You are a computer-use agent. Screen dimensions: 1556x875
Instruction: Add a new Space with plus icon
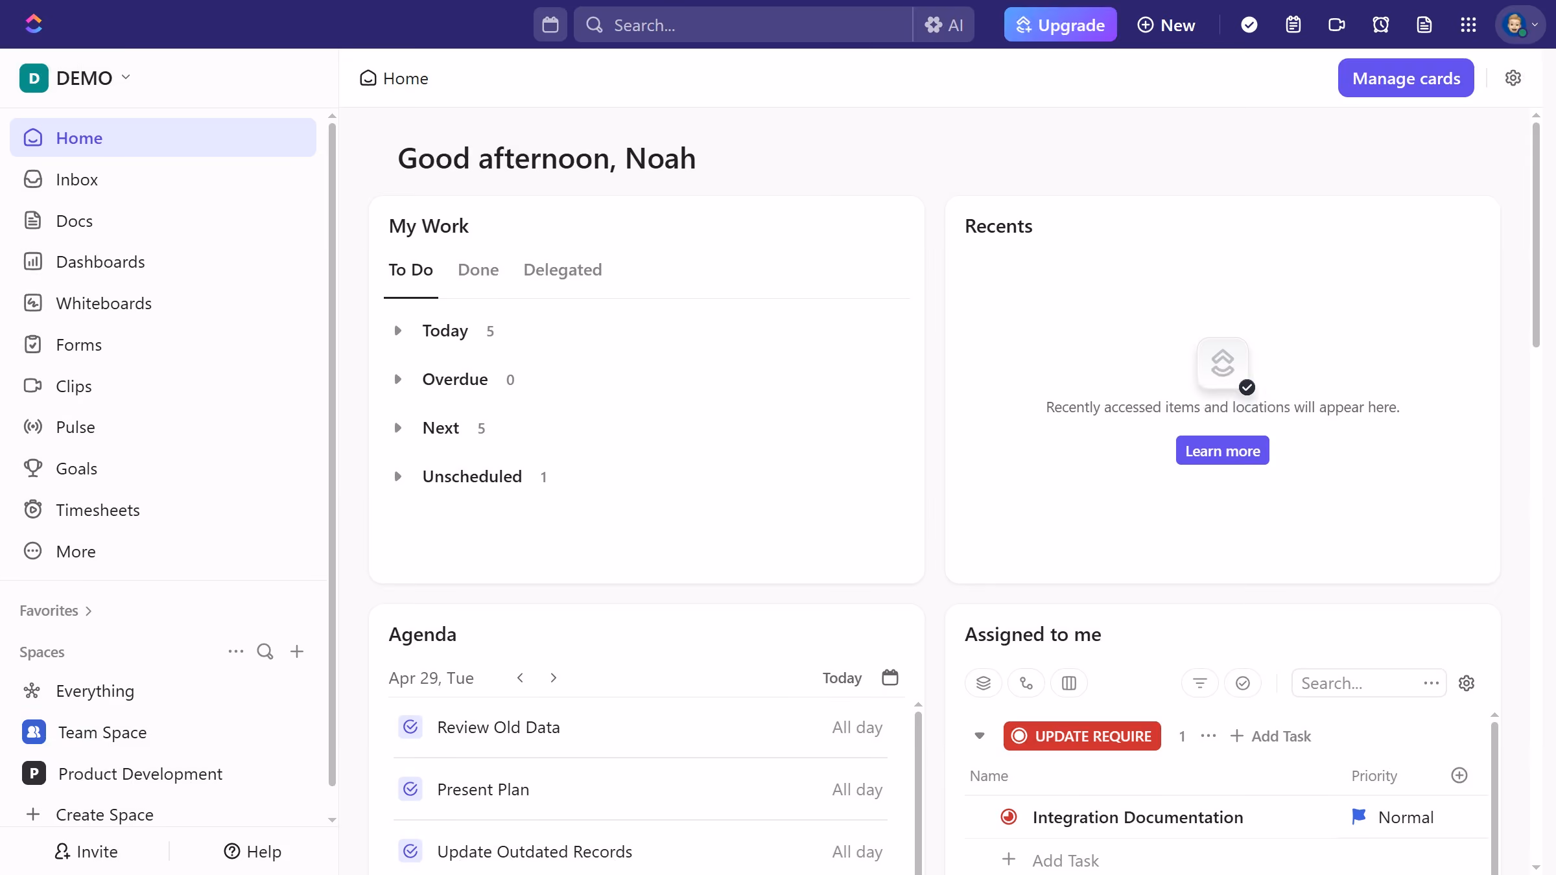click(x=297, y=651)
